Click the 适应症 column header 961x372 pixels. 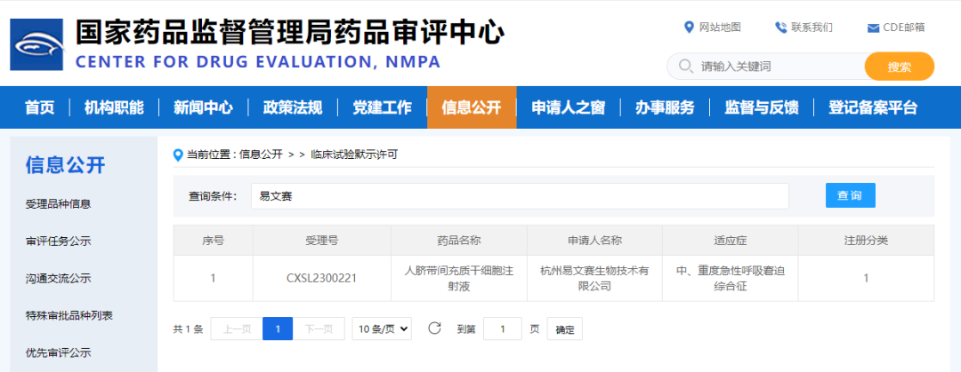[x=730, y=240]
